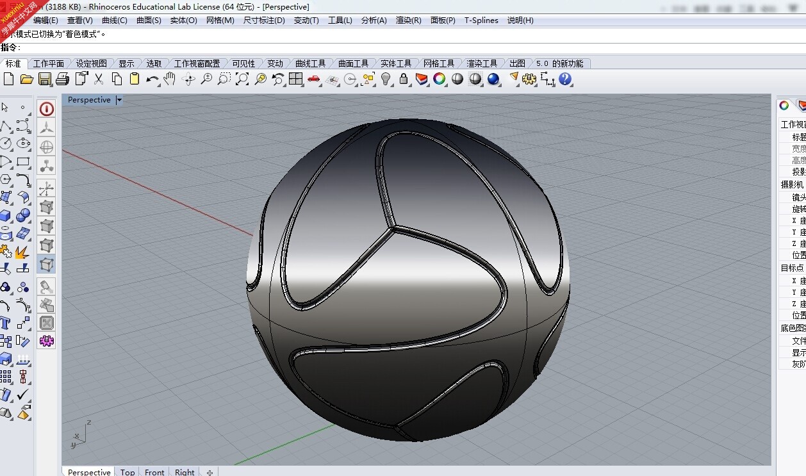Click the four viewports layout icon

pyautogui.click(x=295, y=79)
